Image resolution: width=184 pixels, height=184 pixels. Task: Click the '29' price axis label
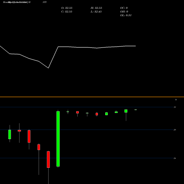click(175, 130)
